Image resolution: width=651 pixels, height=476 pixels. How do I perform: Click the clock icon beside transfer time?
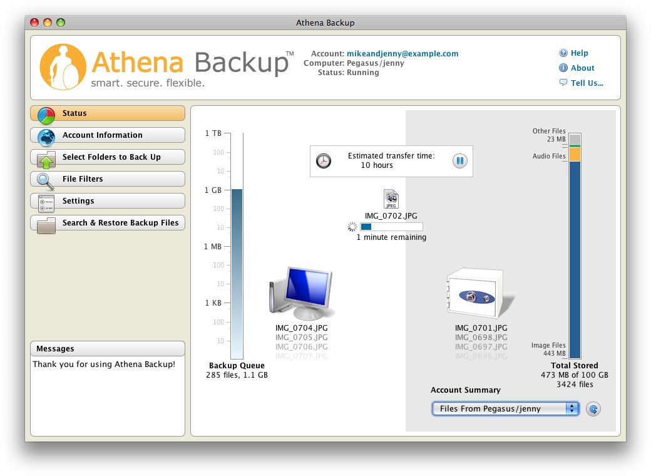[324, 161]
